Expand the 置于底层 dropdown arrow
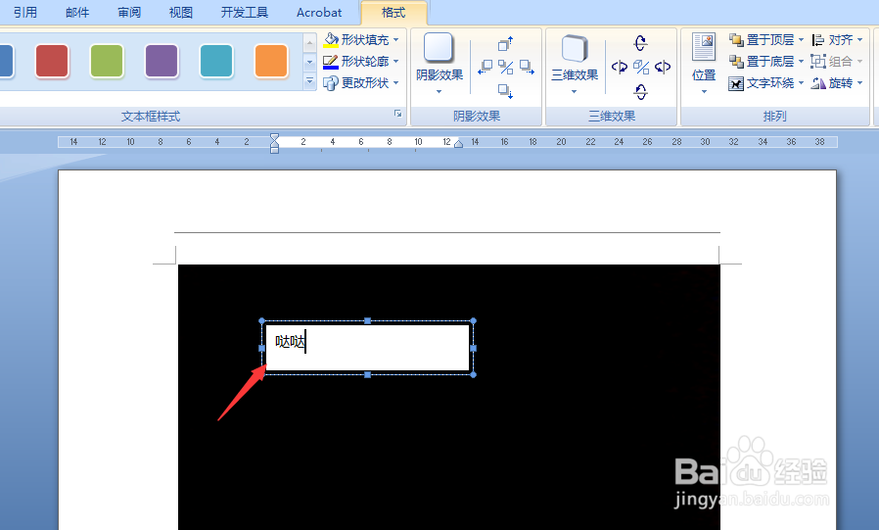This screenshot has height=530, width=879. point(801,61)
